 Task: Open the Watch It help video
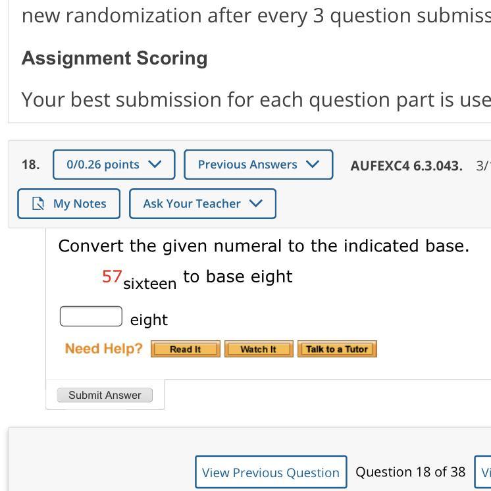[258, 349]
